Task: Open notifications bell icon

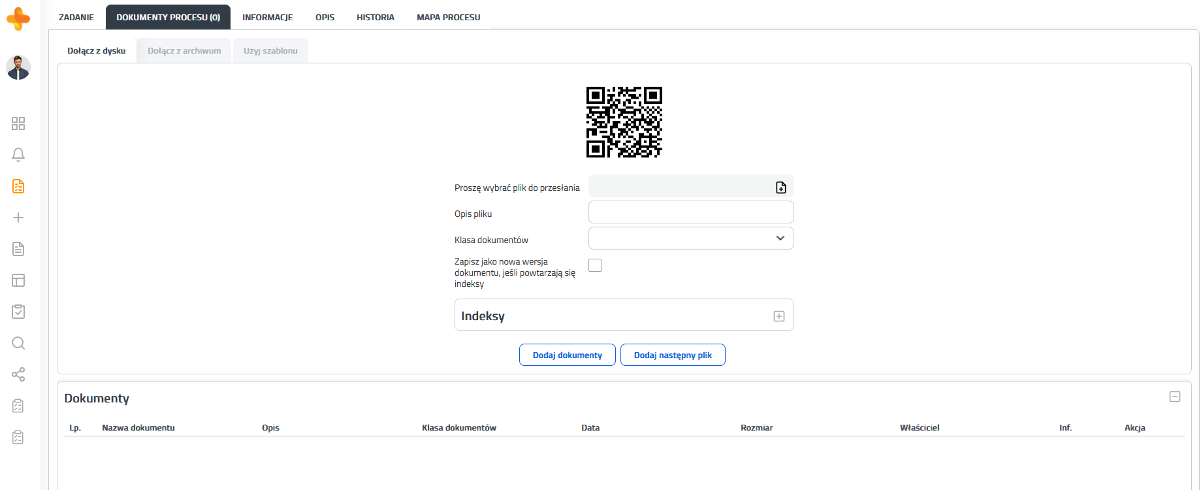Action: (18, 155)
